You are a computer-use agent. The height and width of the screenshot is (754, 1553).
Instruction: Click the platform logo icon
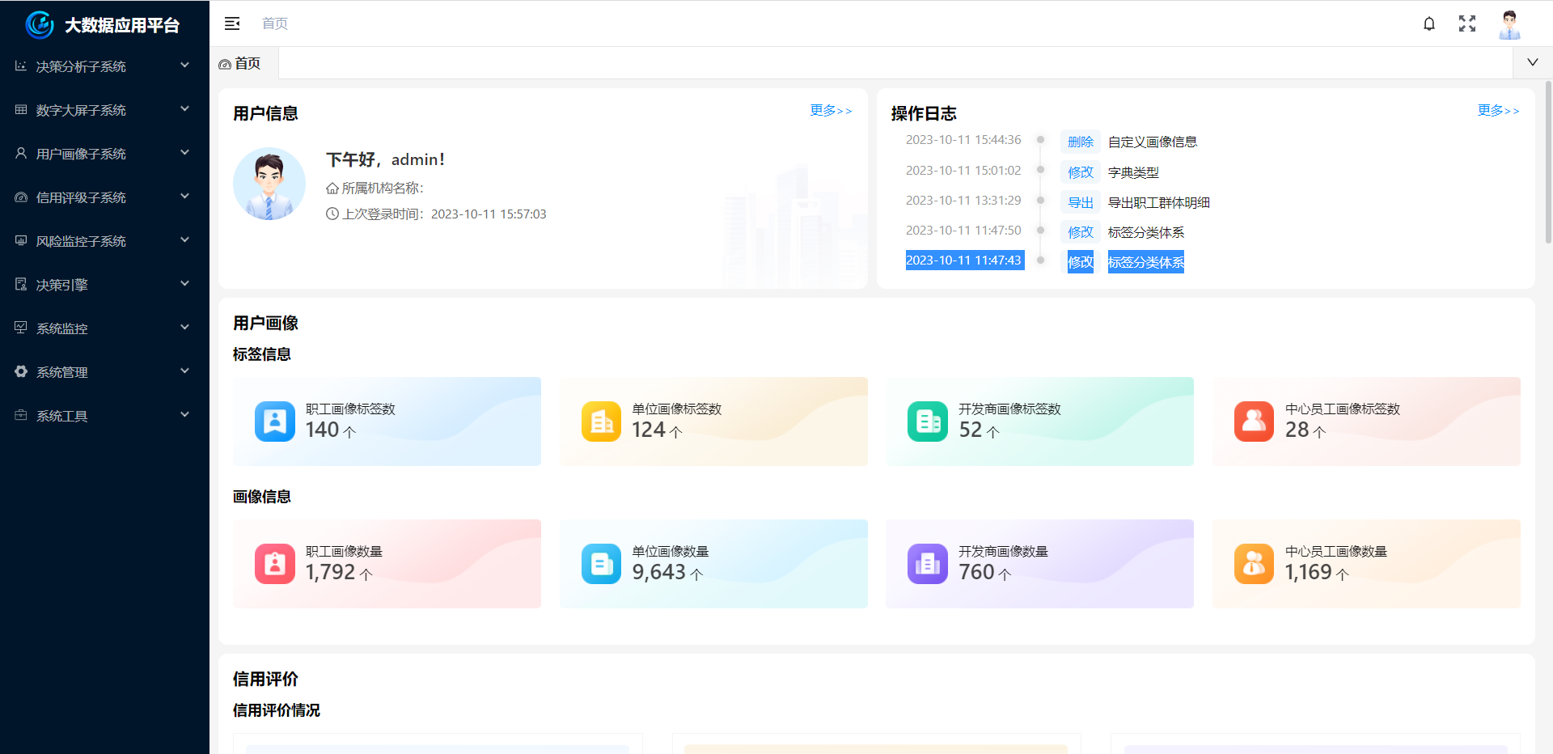pos(40,25)
